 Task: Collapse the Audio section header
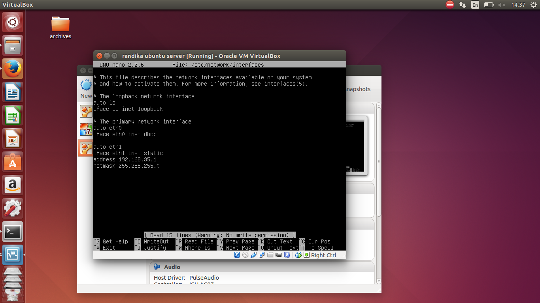click(x=262, y=267)
